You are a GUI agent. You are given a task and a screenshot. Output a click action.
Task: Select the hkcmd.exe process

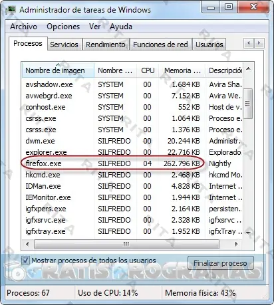132,175
